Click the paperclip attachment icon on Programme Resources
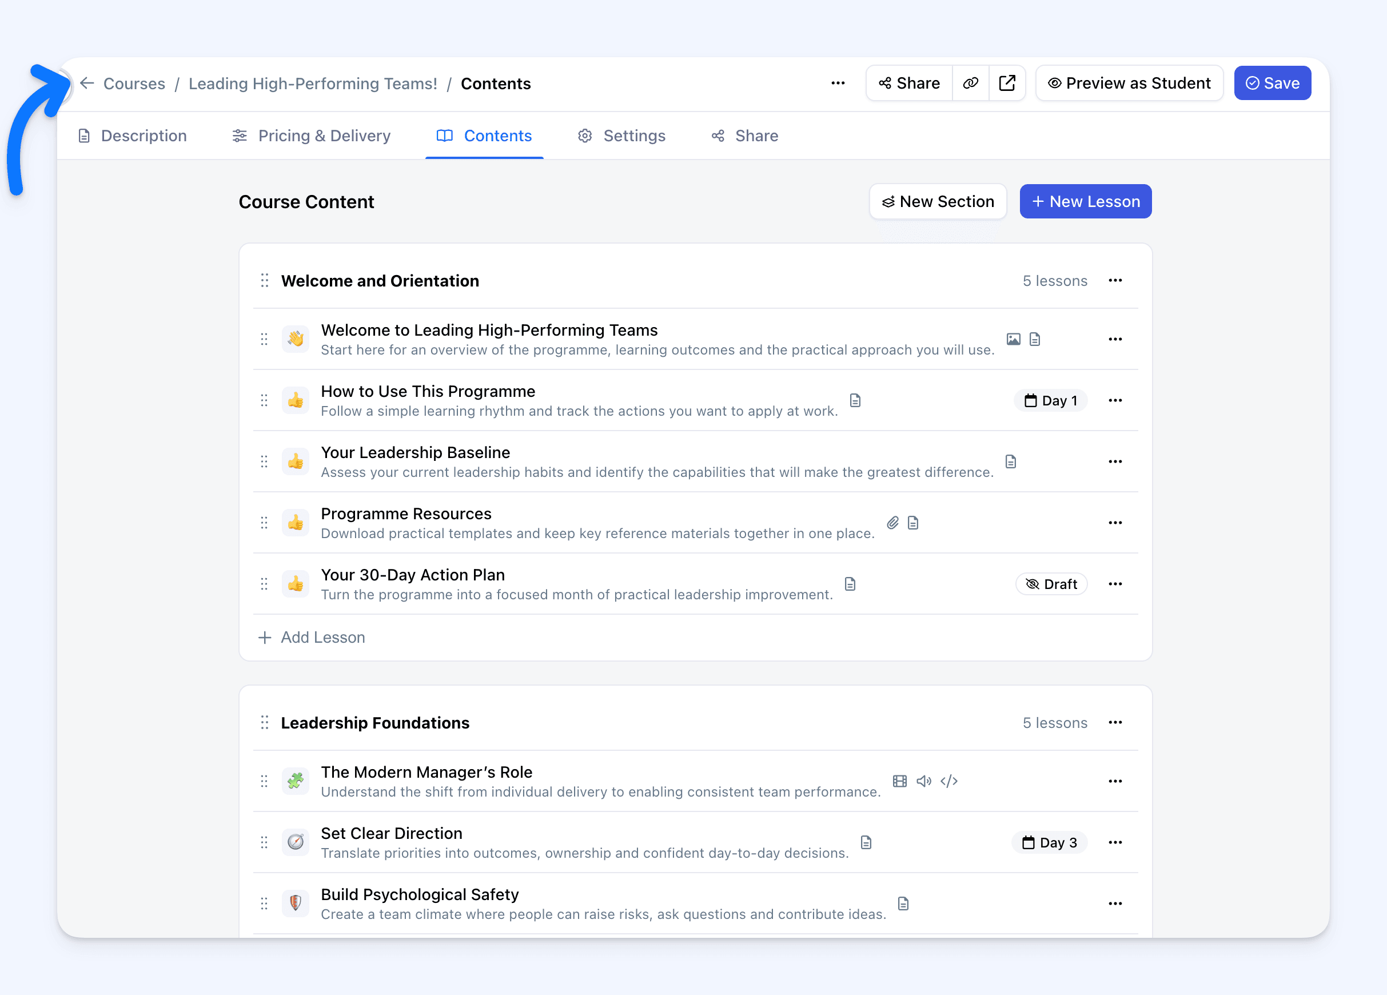Image resolution: width=1387 pixels, height=995 pixels. [x=893, y=523]
